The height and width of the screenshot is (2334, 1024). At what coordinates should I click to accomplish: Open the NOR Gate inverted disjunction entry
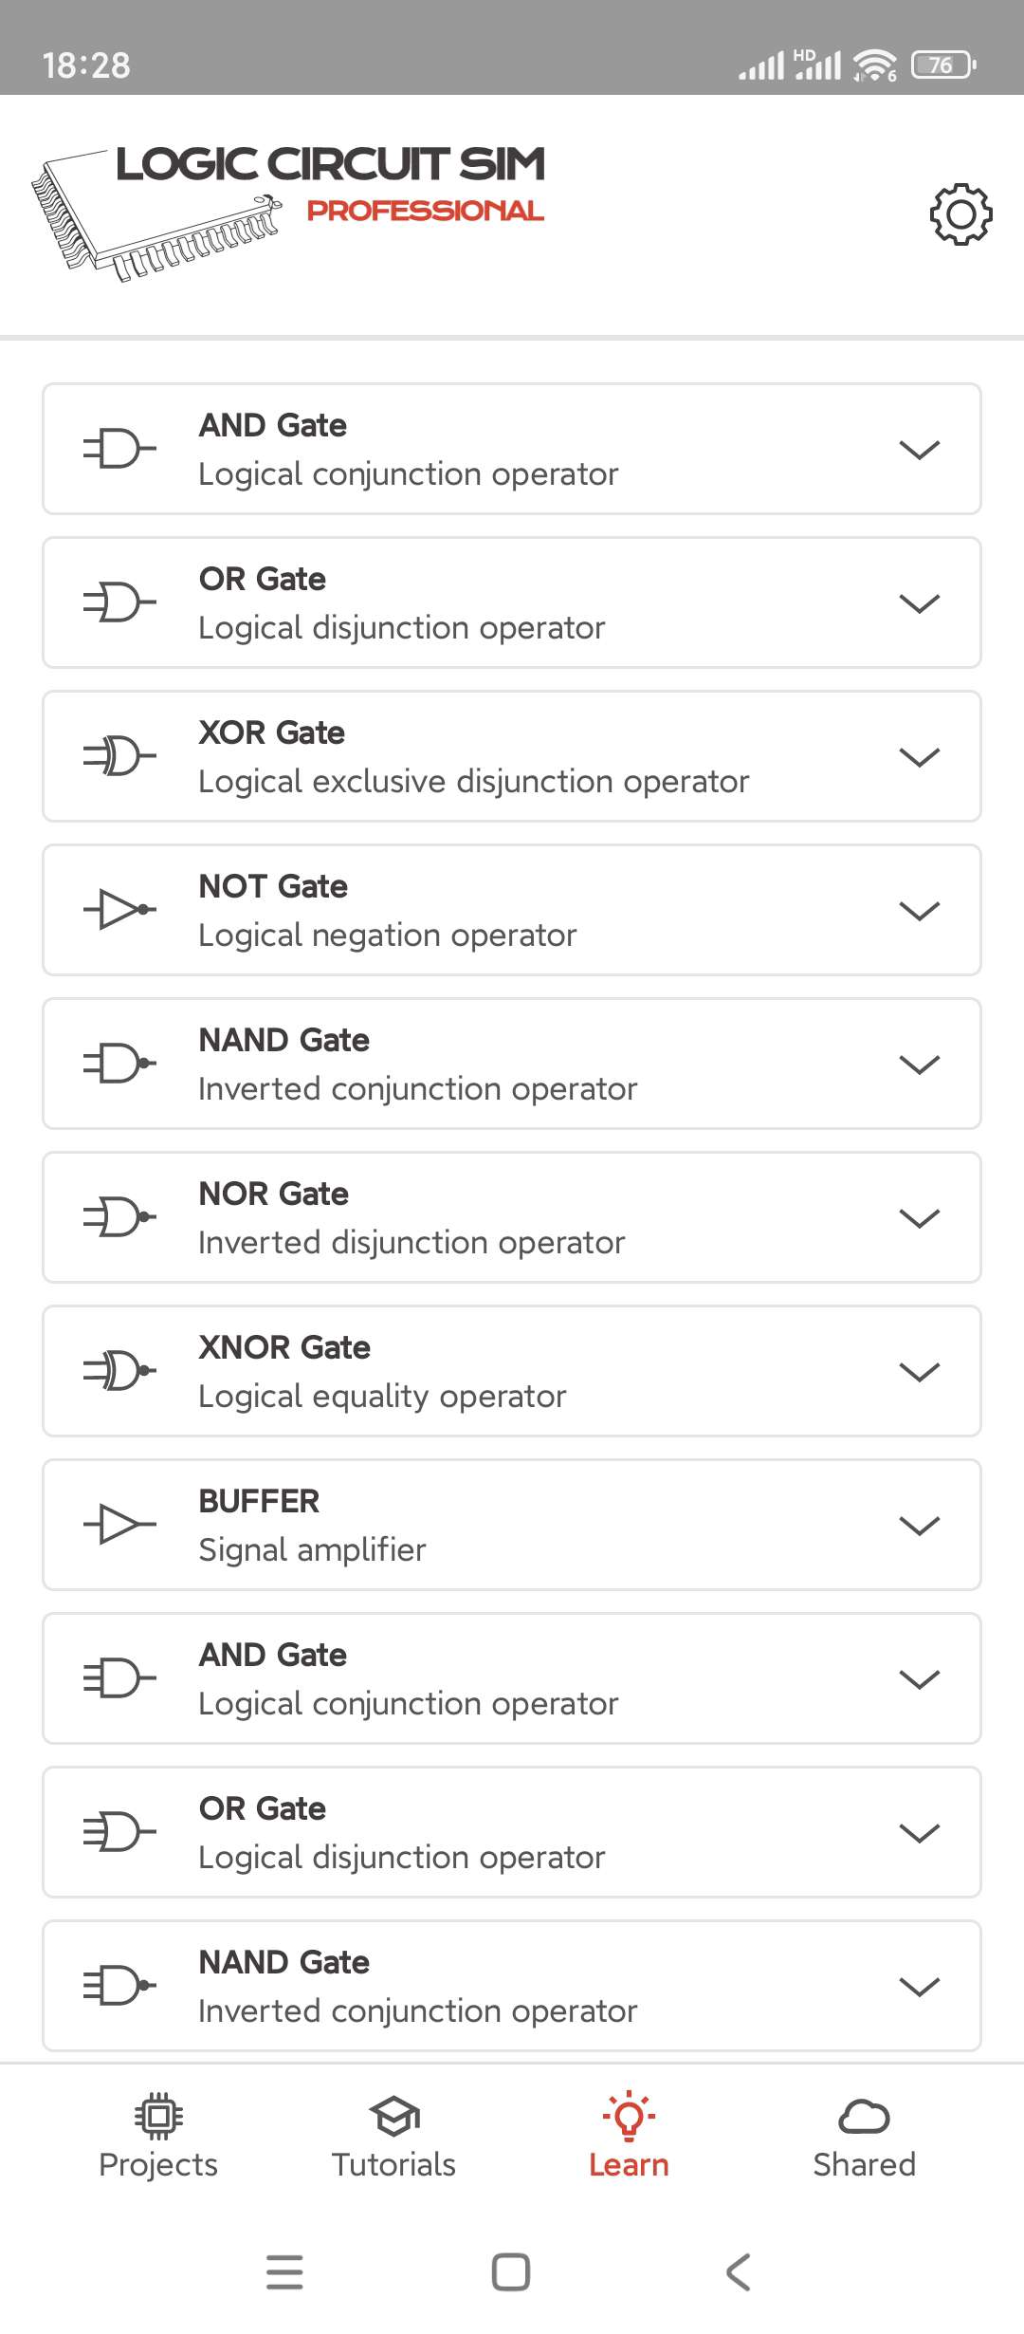512,1217
